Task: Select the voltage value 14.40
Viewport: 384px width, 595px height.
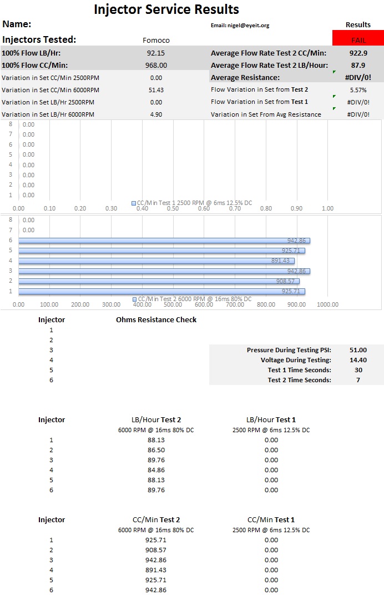Action: [x=358, y=360]
